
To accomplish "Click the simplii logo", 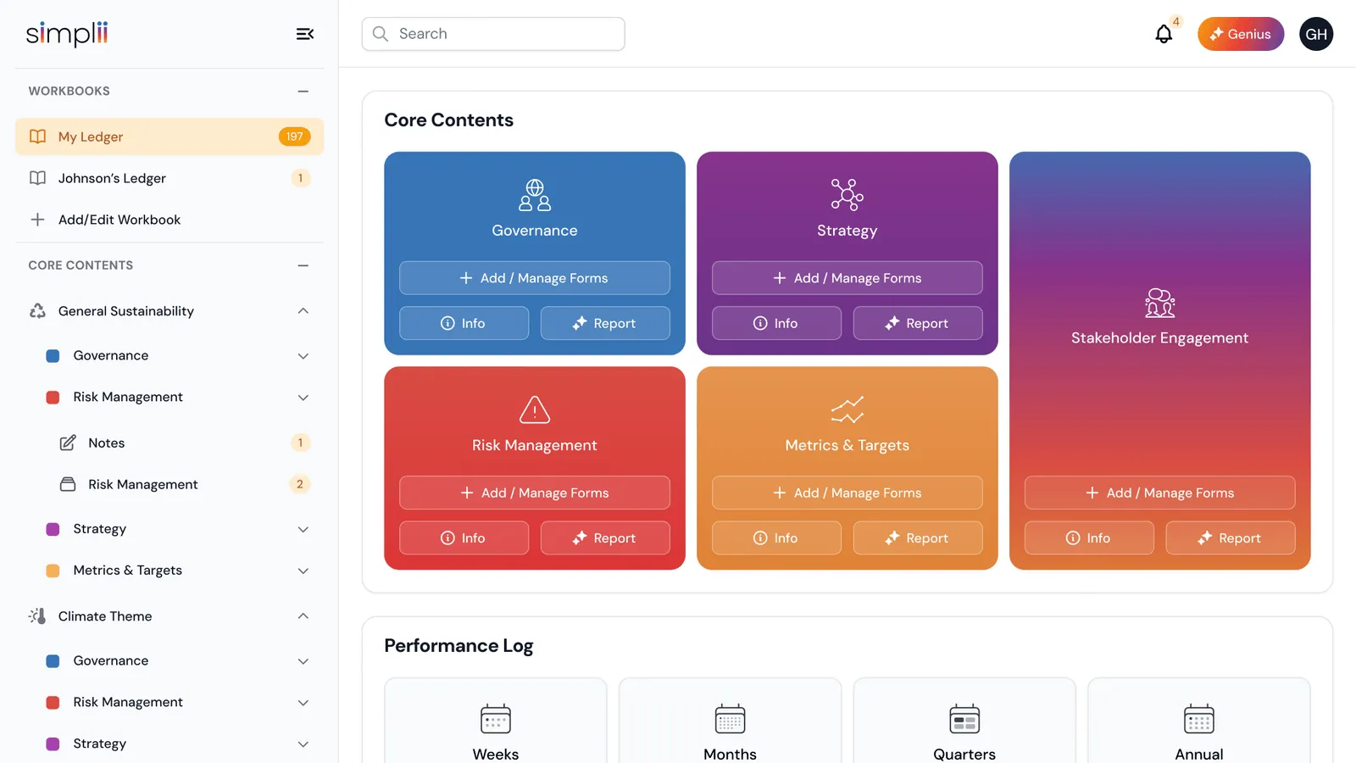I will [67, 34].
